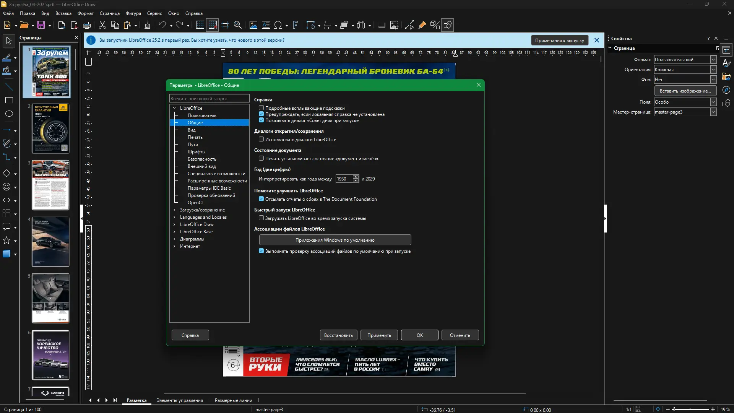Click Приложения Windows по умолчанию button
The height and width of the screenshot is (413, 734).
coord(335,240)
